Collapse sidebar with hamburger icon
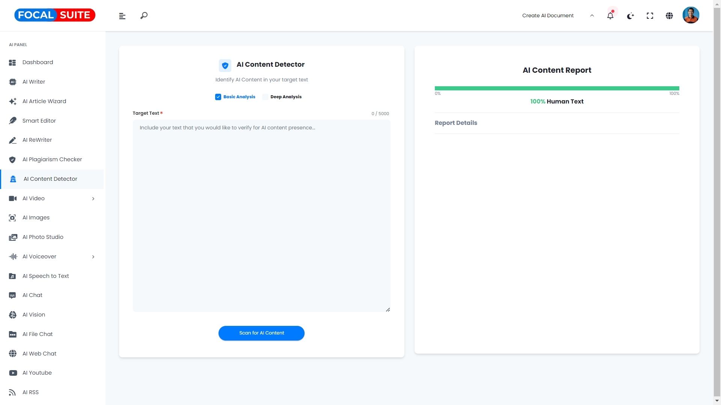 point(122,16)
